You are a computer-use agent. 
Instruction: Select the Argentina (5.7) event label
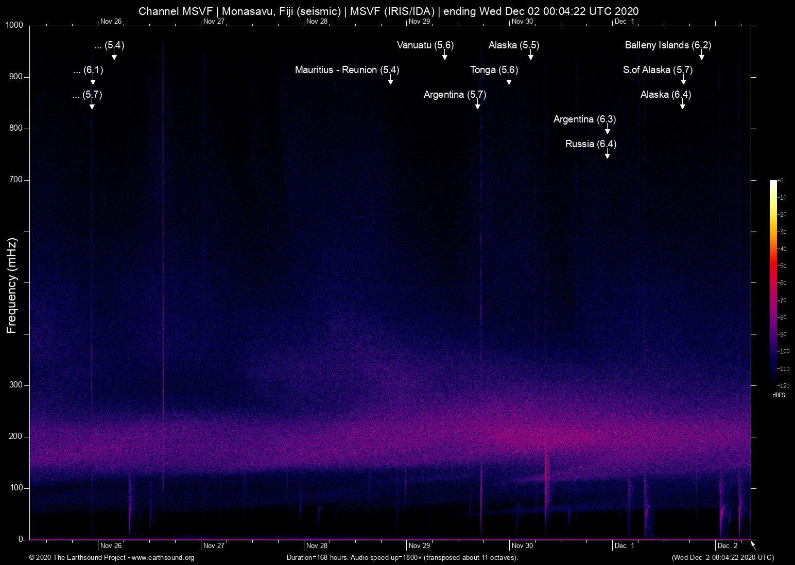point(455,95)
